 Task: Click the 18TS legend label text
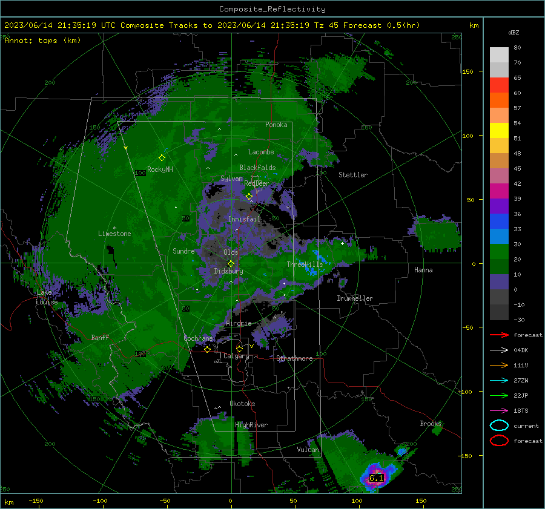(521, 410)
